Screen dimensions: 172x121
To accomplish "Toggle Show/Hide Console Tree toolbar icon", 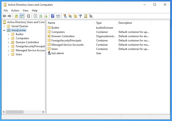I will [x=22, y=16].
